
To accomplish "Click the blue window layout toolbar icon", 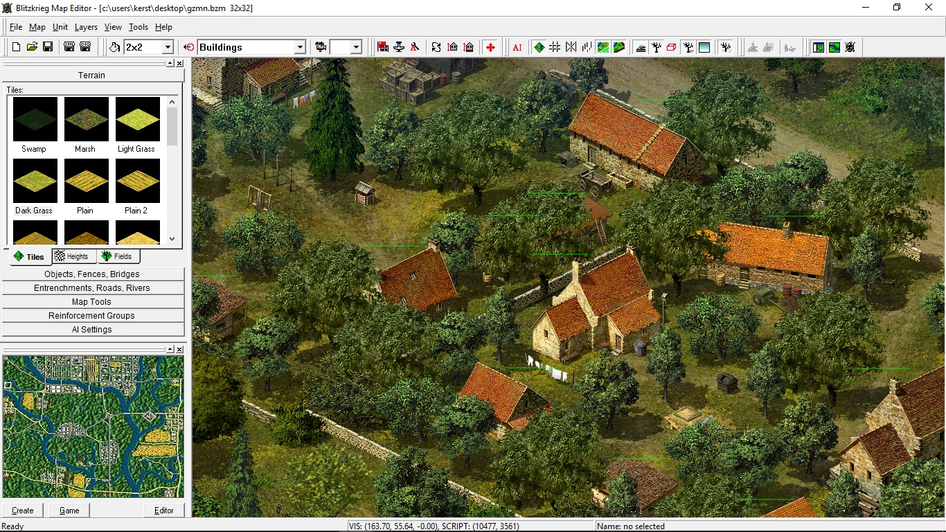I will click(x=819, y=47).
